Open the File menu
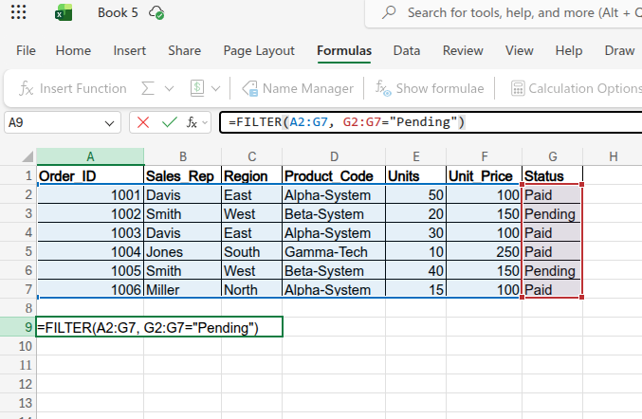Image resolution: width=642 pixels, height=419 pixels. tap(27, 50)
